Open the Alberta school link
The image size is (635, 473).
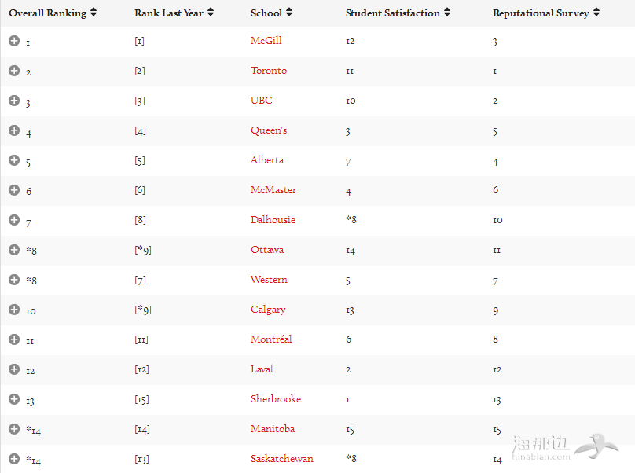[x=267, y=160]
